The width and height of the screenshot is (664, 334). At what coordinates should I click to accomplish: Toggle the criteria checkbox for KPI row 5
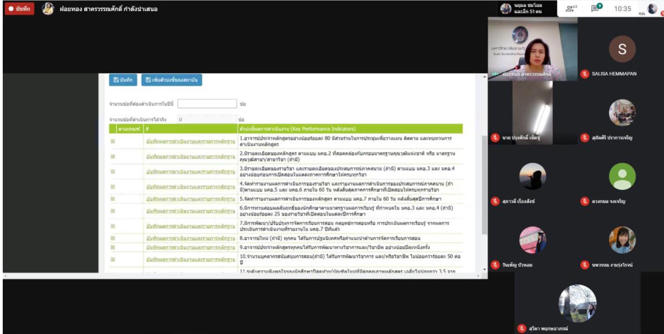[x=113, y=199]
